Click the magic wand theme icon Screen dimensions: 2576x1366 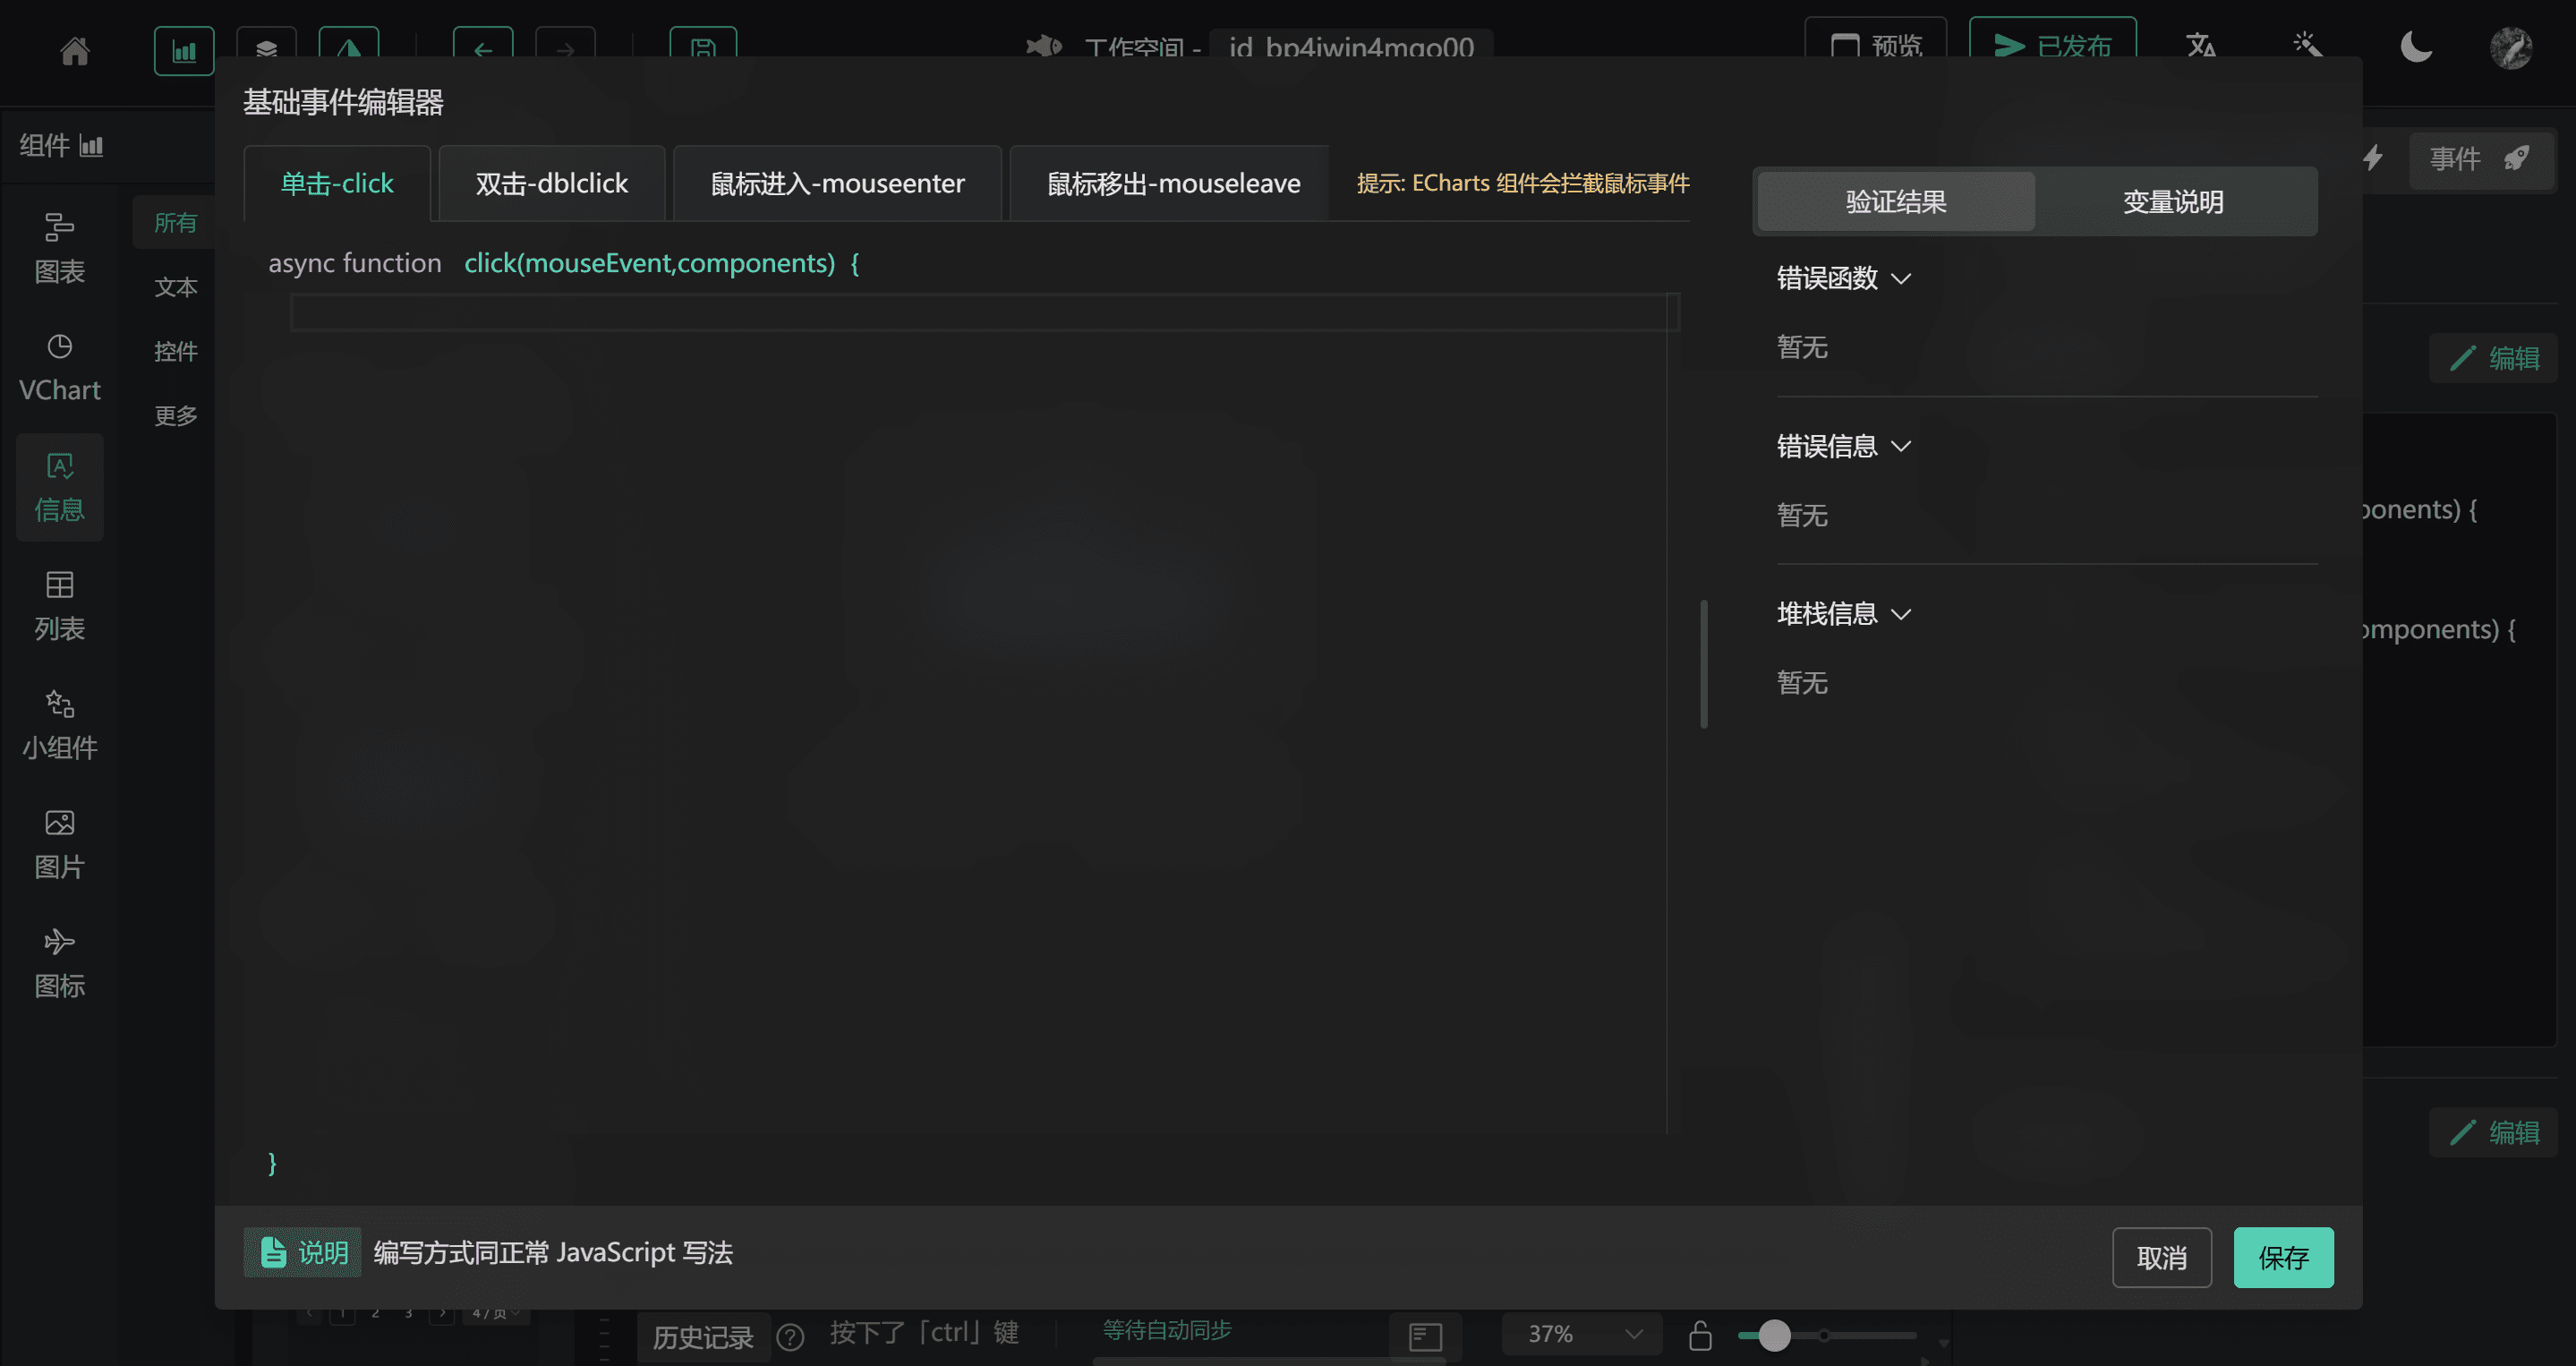tap(2307, 46)
